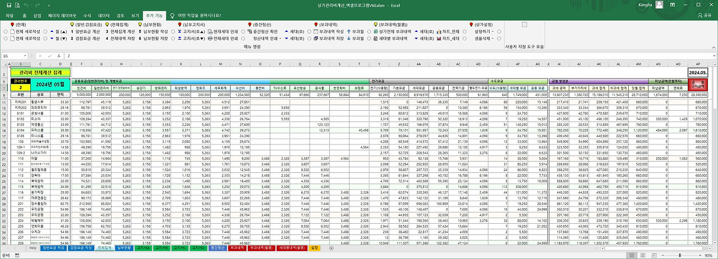Select radio button left of 부과내역 작성

[x=308, y=32]
